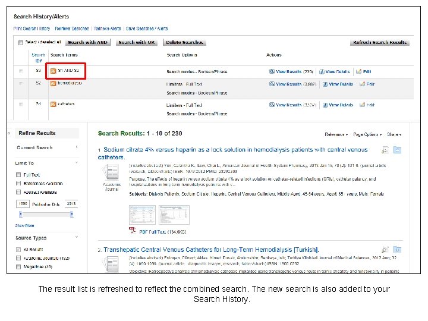Viewport: 428px width, 321px height.
Task: Enable Abstract Available checkbox
Action: pyautogui.click(x=18, y=192)
